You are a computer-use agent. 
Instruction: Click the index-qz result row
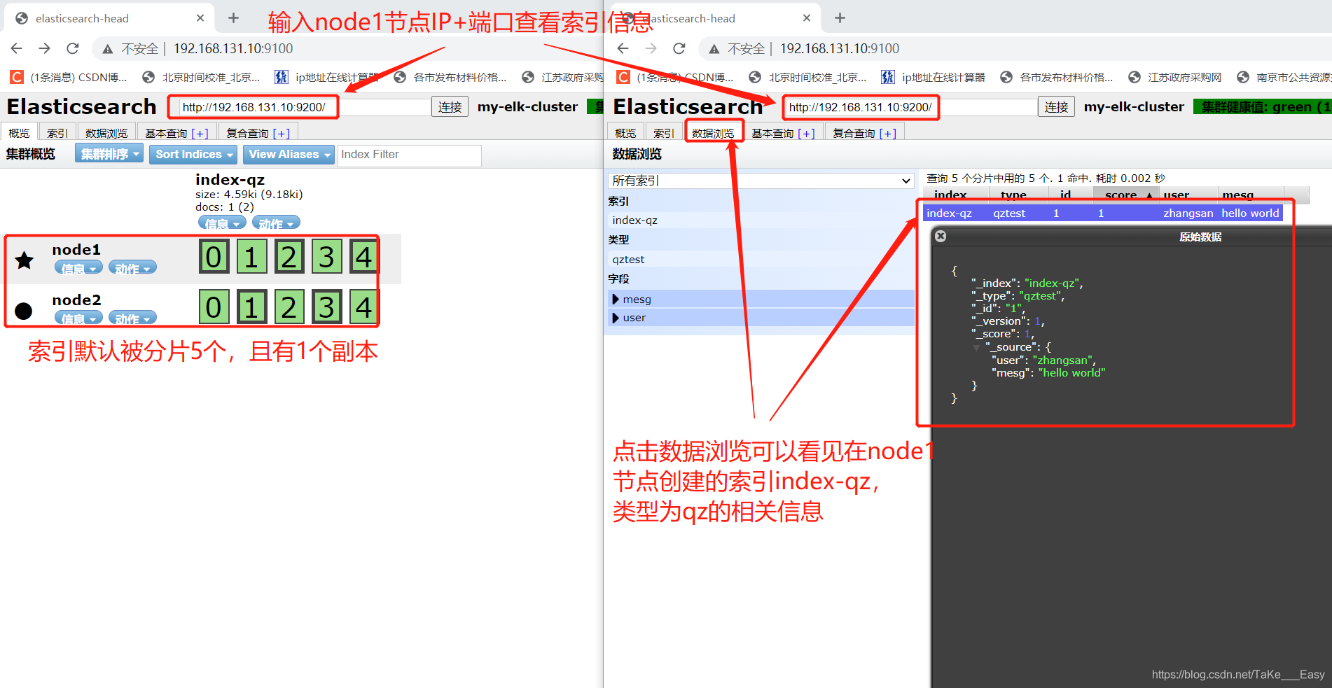(1103, 213)
